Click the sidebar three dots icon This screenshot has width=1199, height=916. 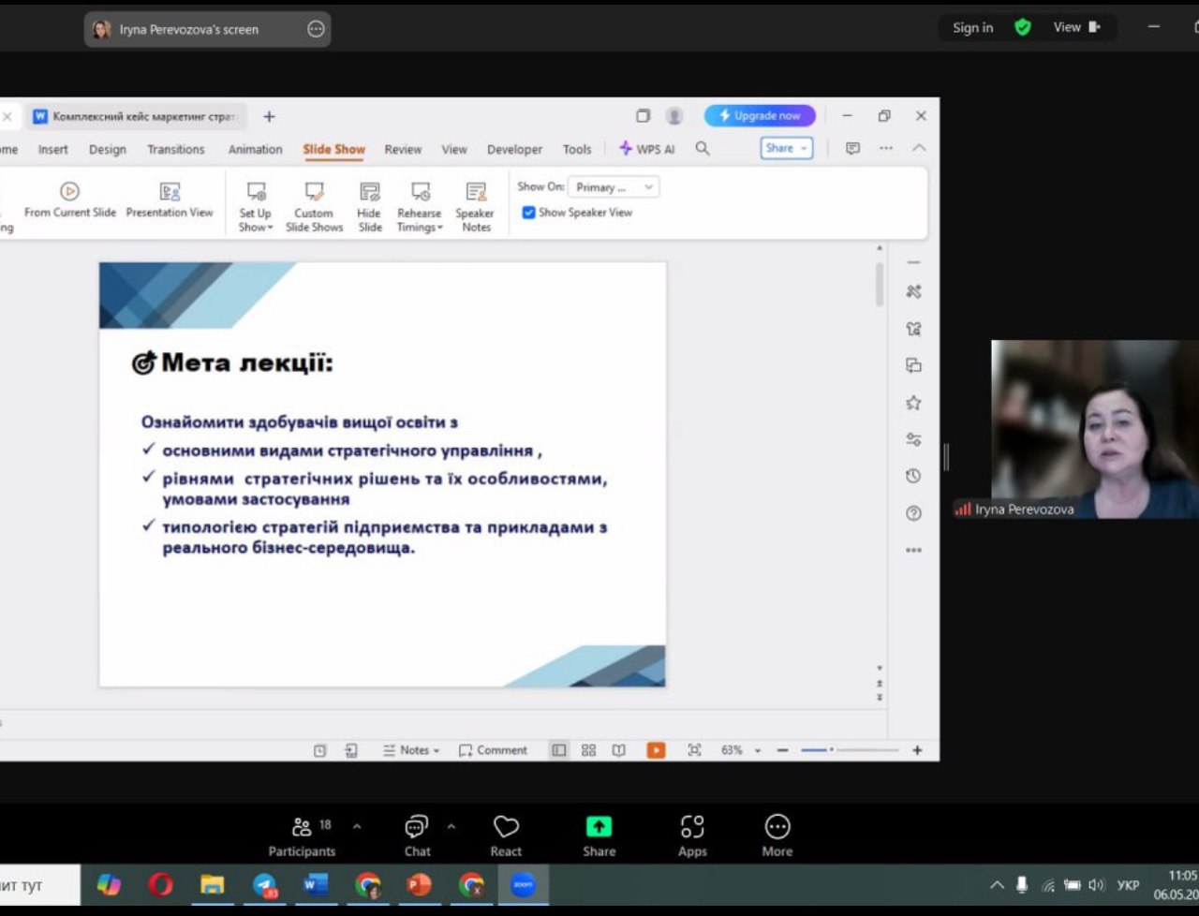913,551
